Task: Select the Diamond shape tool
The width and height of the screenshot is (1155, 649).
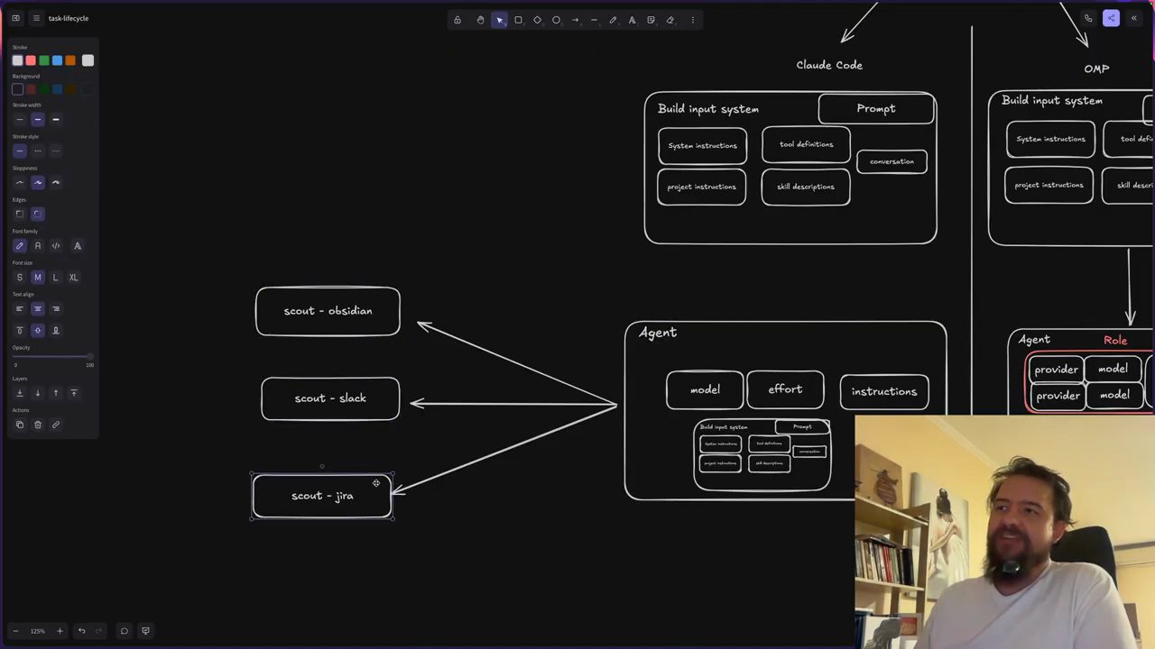Action: click(537, 20)
